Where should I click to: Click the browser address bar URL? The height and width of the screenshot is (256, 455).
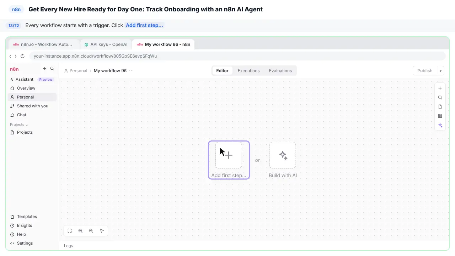(95, 56)
